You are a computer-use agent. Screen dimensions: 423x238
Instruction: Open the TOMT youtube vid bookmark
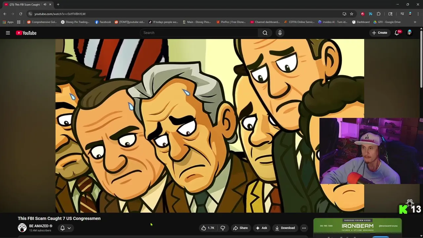click(130, 22)
